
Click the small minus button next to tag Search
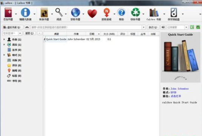[40, 33]
